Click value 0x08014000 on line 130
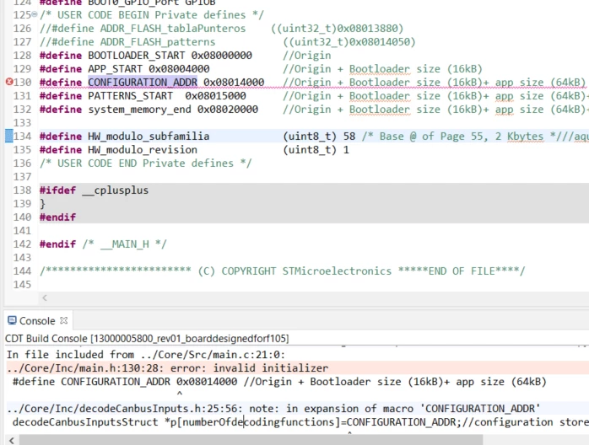 (234, 82)
